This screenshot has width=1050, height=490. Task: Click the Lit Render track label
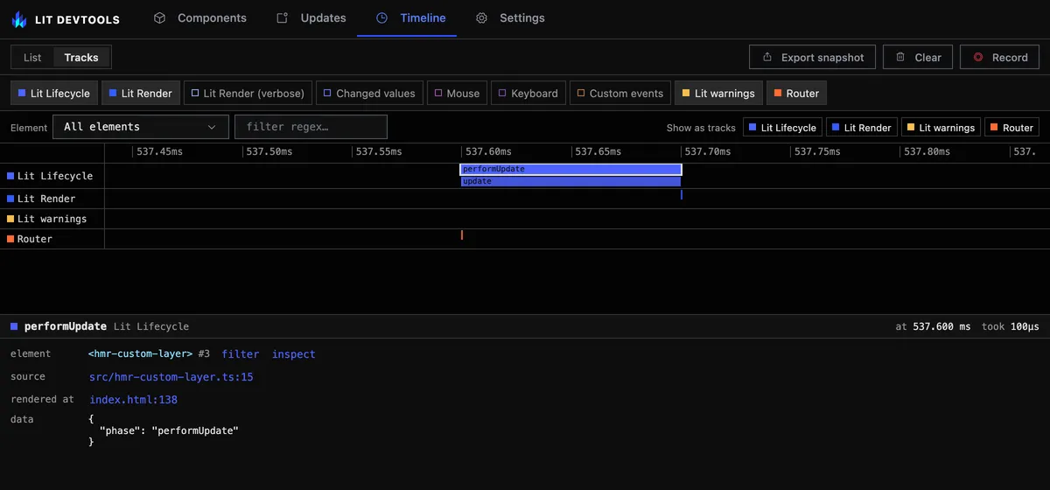(x=41, y=199)
